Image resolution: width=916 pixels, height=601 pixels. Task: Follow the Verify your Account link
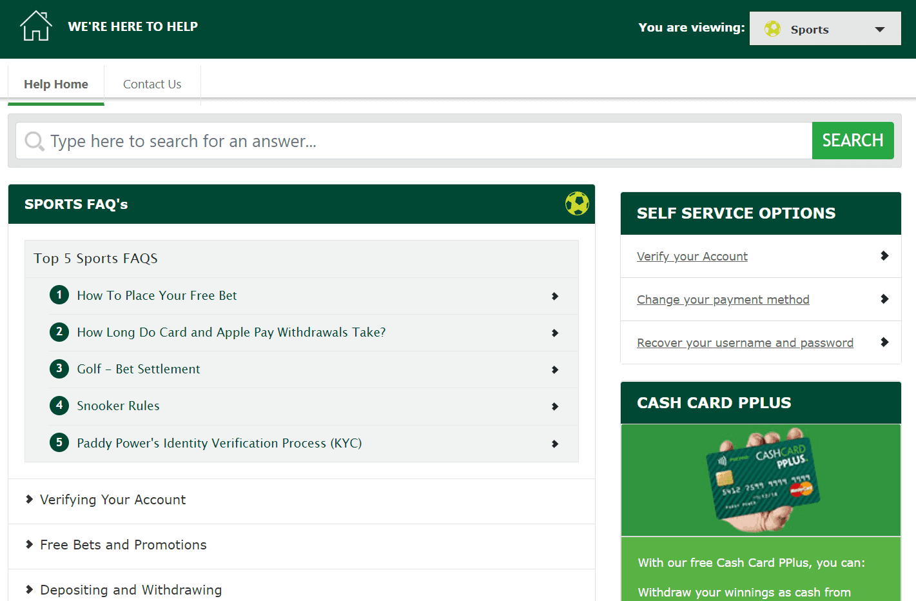(x=692, y=257)
